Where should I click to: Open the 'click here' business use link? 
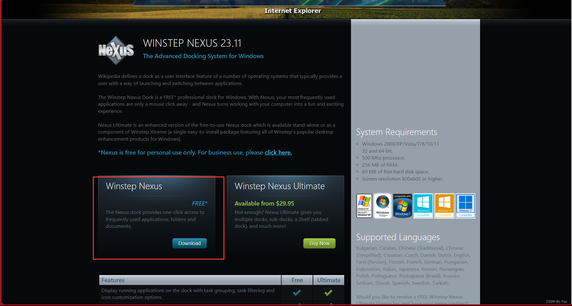pyautogui.click(x=278, y=152)
